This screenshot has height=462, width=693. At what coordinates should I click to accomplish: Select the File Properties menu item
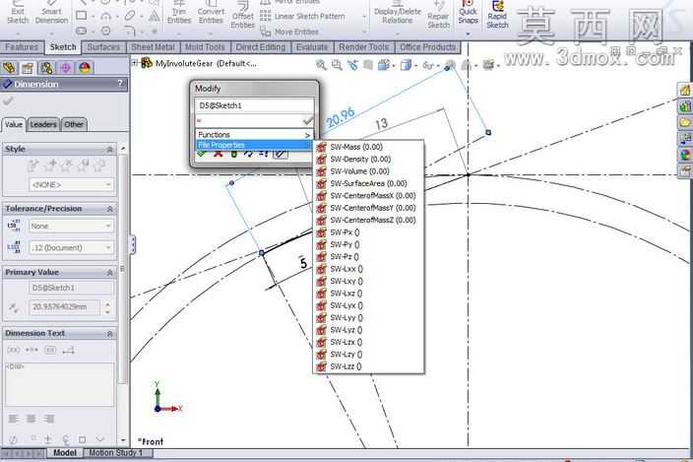point(255,145)
